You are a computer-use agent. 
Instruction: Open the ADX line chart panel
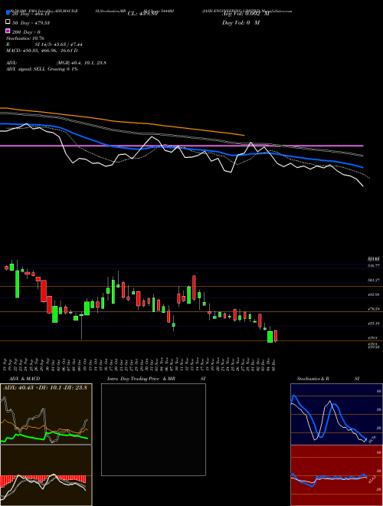click(x=46, y=414)
